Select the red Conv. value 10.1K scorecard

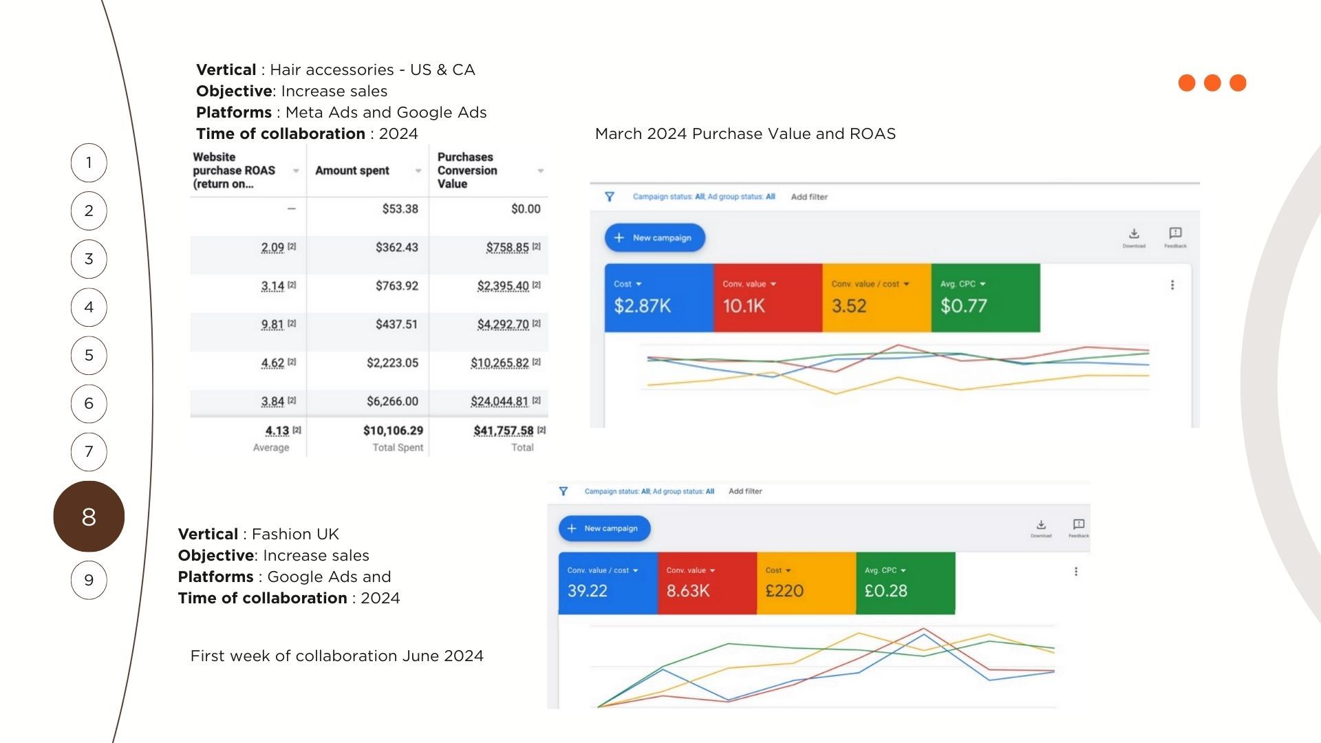click(x=767, y=298)
